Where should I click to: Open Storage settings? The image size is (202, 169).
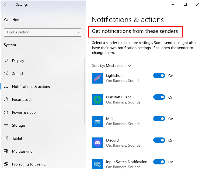click(x=18, y=125)
